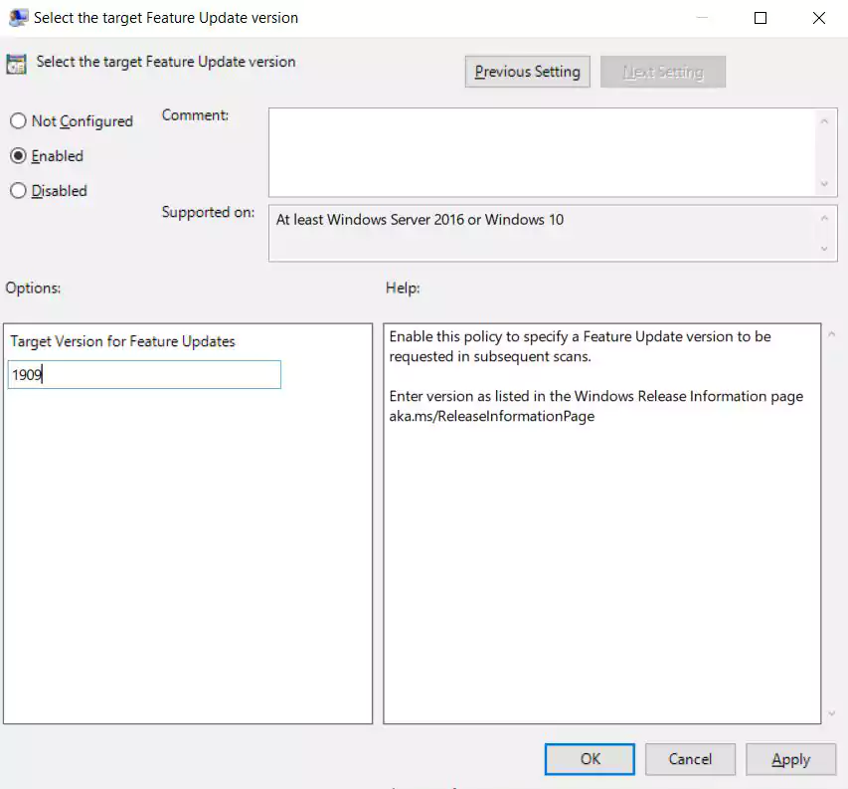848x789 pixels.
Task: Click the Group Policy icon in title bar
Action: tap(18, 18)
